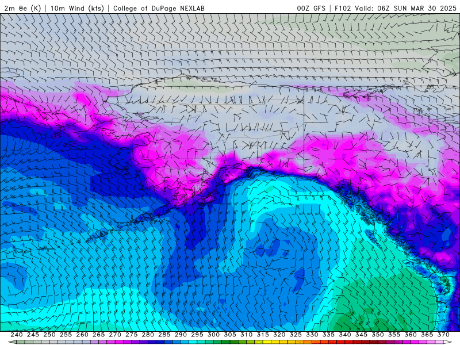The image size is (460, 345).
Task: Click the 370 colorbar value
Action: (443, 335)
